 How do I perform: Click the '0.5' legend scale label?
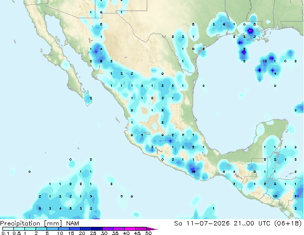tap(17, 233)
